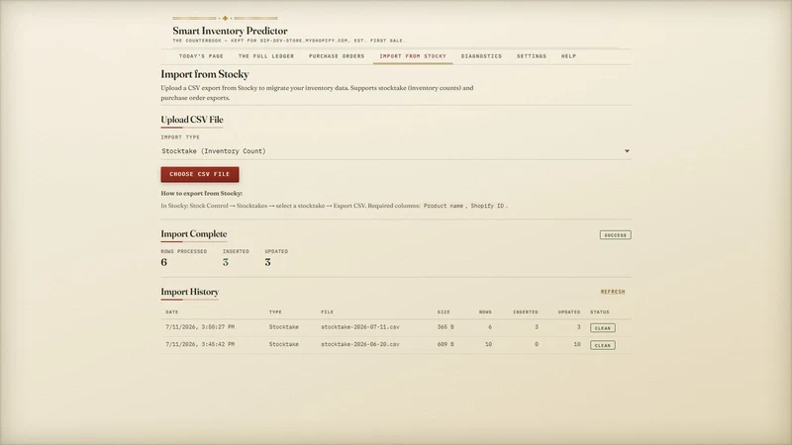Open the Settings tab
The width and height of the screenshot is (792, 445).
point(532,56)
